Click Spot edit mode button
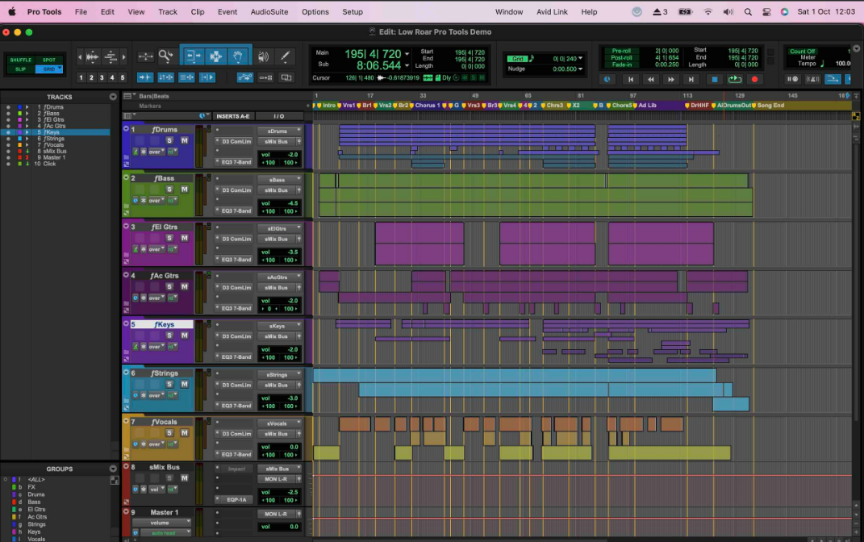 pyautogui.click(x=49, y=60)
